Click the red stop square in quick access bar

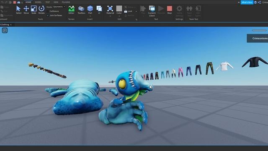[x=15, y=2]
